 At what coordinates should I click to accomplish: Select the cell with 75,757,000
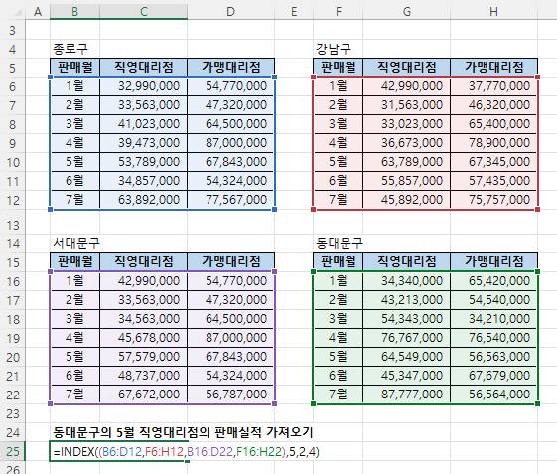[x=493, y=200]
